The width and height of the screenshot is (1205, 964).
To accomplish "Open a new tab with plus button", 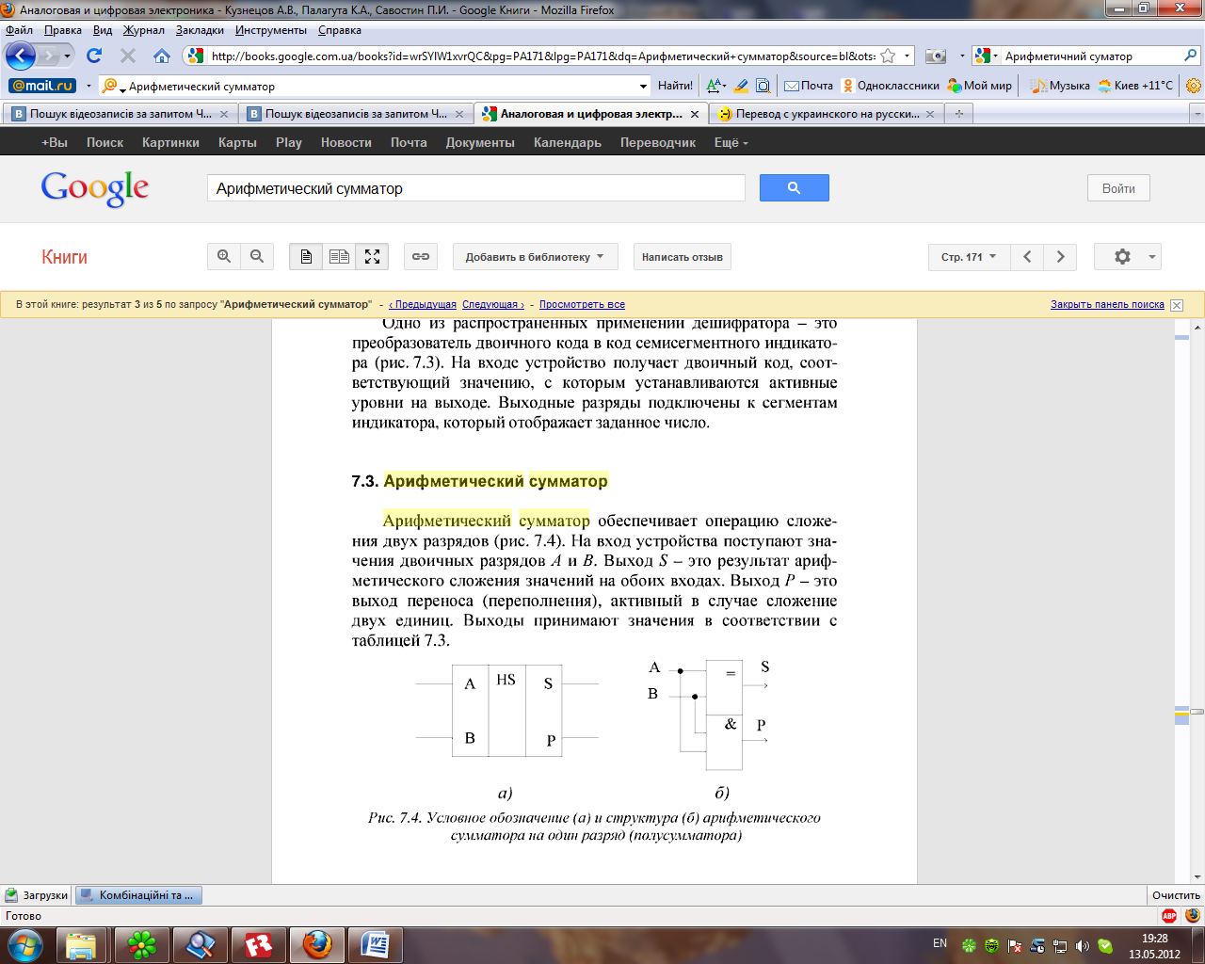I will coord(959,114).
